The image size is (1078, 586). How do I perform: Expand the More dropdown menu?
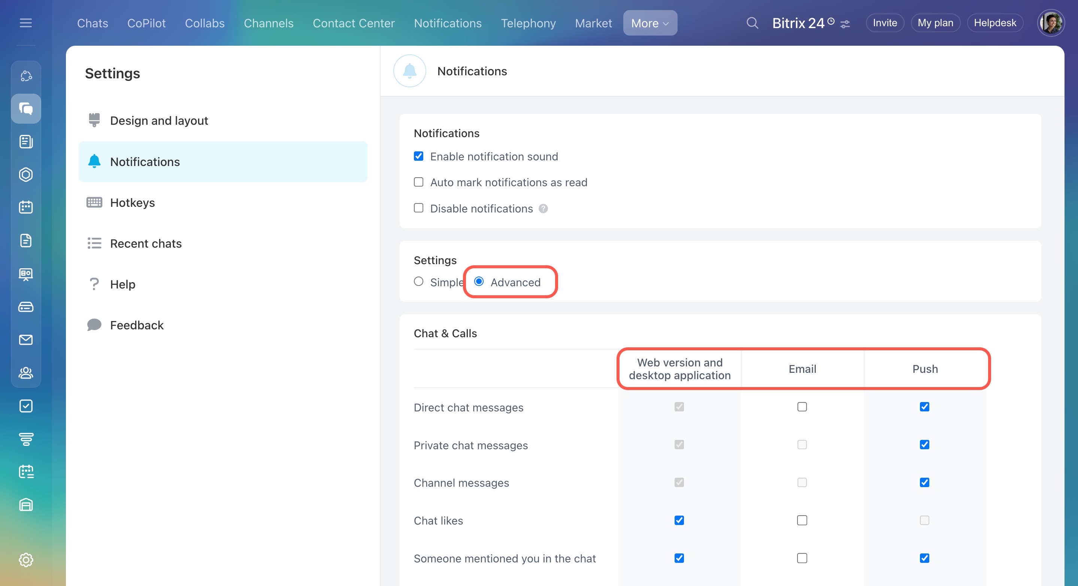click(650, 23)
